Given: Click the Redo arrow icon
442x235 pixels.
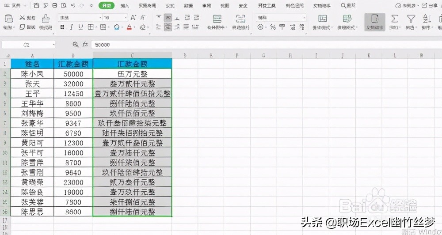Looking at the screenshot, I should [82, 5].
